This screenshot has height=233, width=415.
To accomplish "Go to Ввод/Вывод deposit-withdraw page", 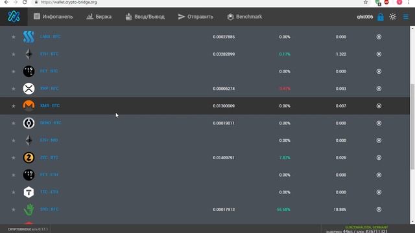I will (145, 17).
